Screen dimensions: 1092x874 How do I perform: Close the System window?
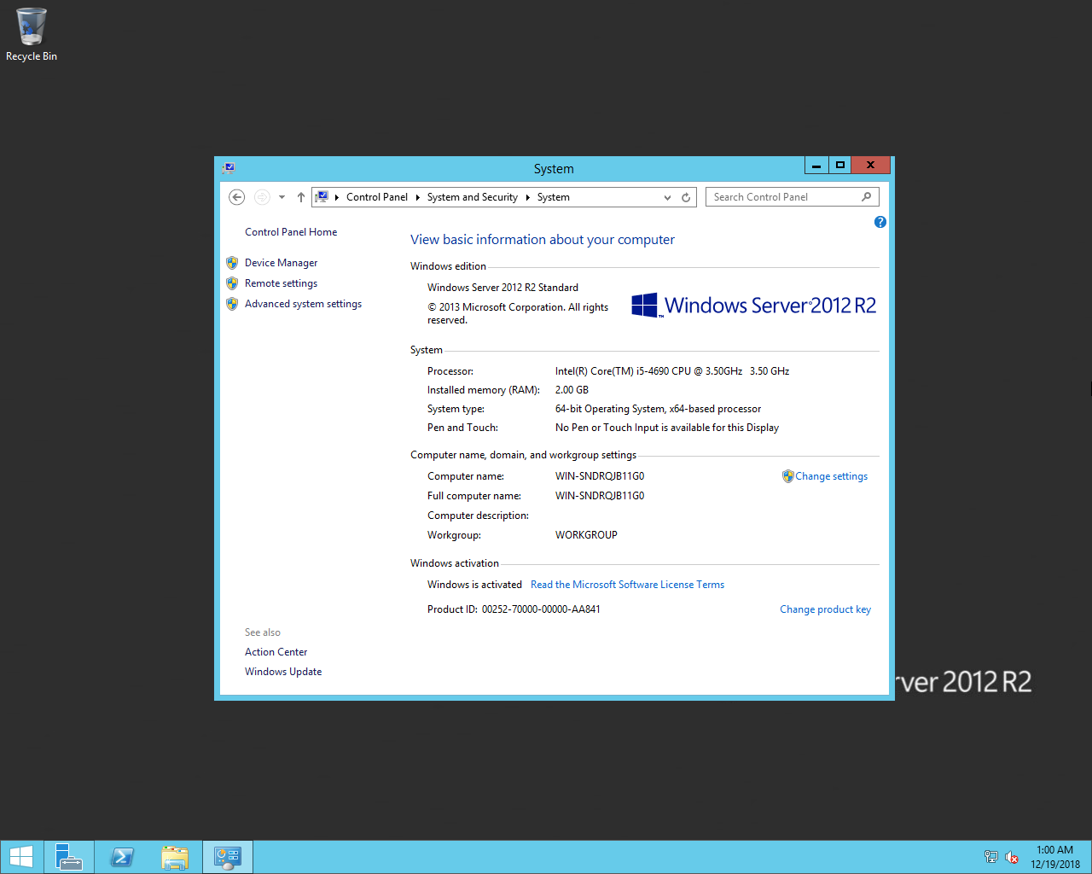(x=871, y=165)
